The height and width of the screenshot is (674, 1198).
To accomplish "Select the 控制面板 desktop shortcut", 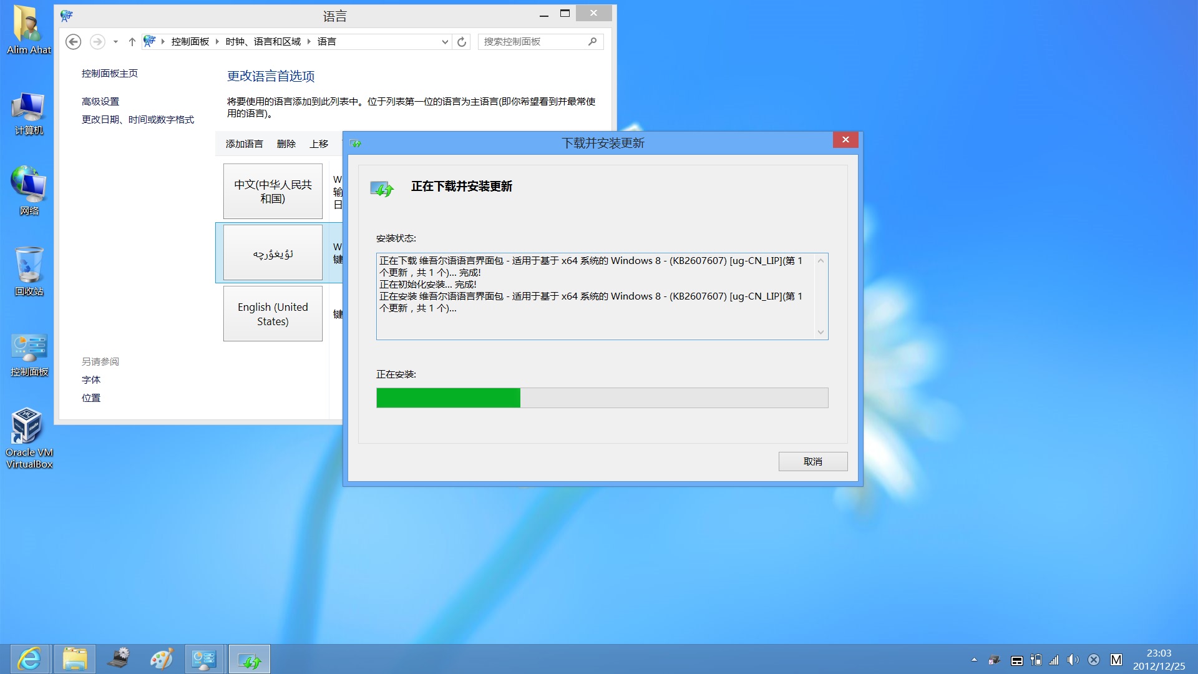I will [29, 355].
